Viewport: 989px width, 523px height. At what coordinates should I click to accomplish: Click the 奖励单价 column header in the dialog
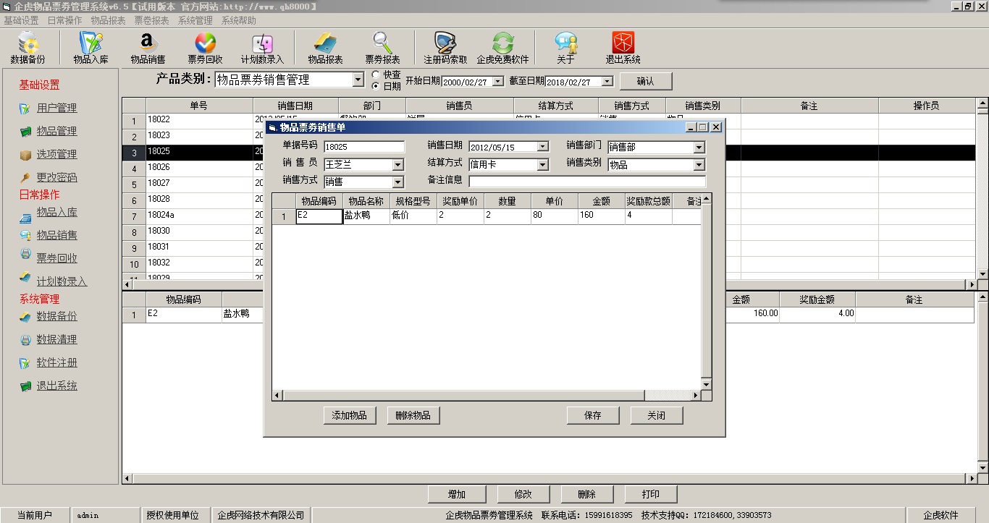point(460,201)
